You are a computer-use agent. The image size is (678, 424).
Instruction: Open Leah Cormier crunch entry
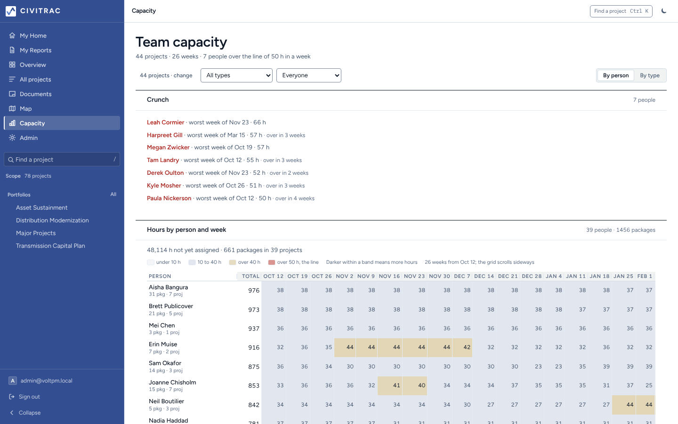coord(166,122)
